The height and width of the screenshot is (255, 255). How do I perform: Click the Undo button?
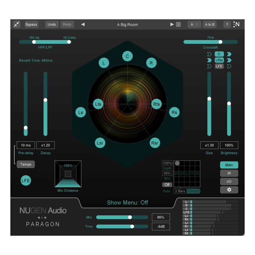tap(52, 25)
